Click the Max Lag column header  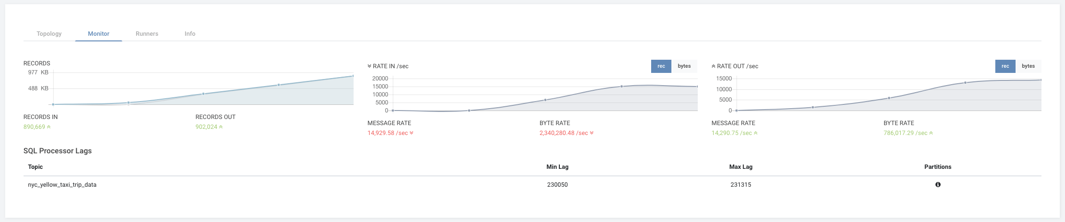tap(741, 167)
